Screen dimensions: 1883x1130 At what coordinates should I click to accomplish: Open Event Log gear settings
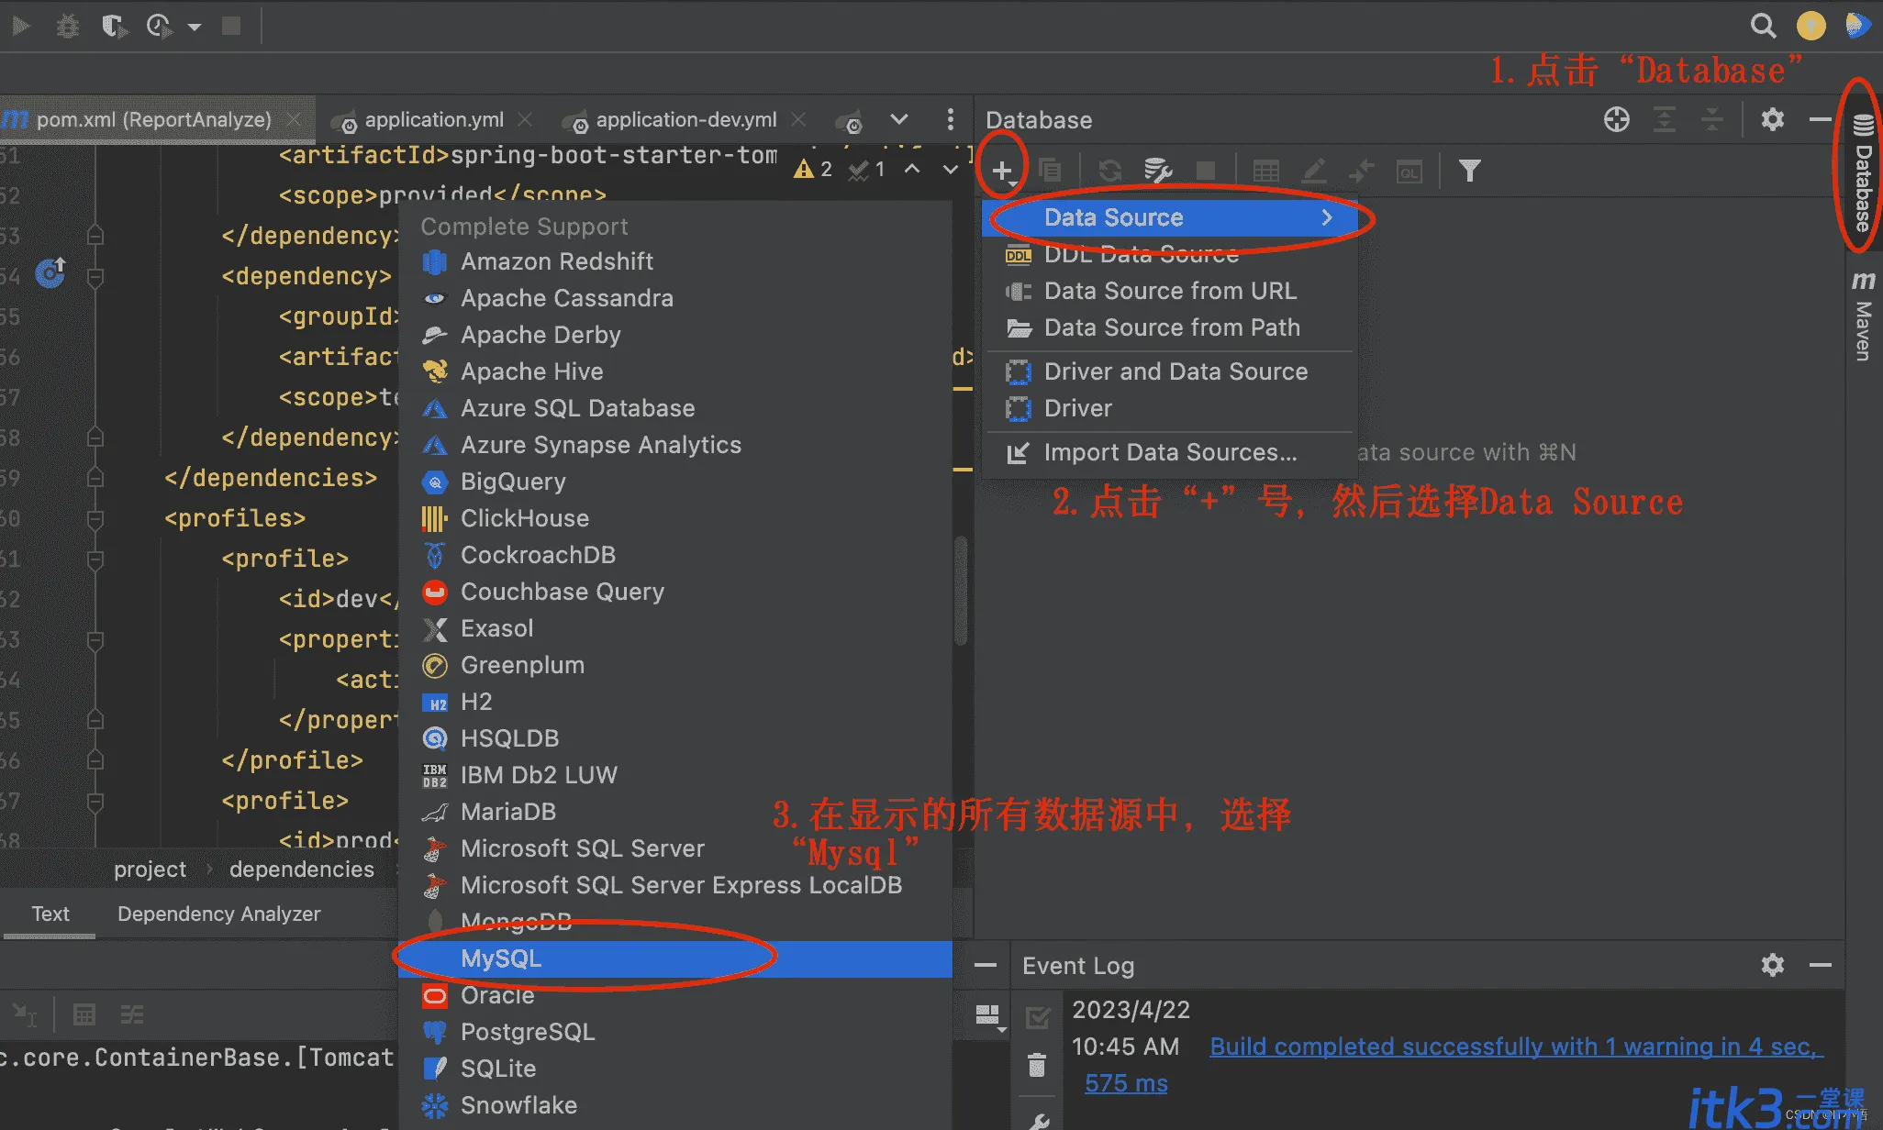point(1773,965)
